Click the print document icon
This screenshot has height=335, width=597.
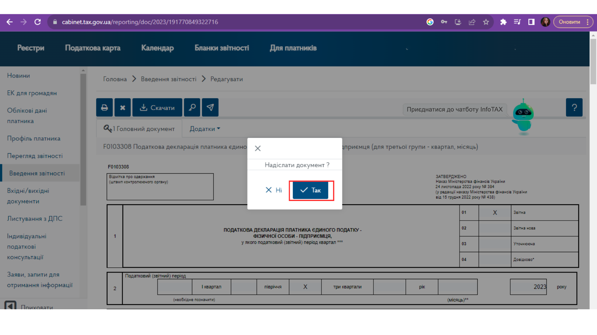[104, 108]
